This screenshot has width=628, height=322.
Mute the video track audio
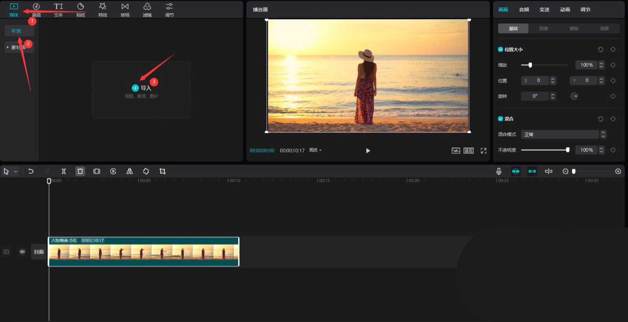click(x=22, y=252)
